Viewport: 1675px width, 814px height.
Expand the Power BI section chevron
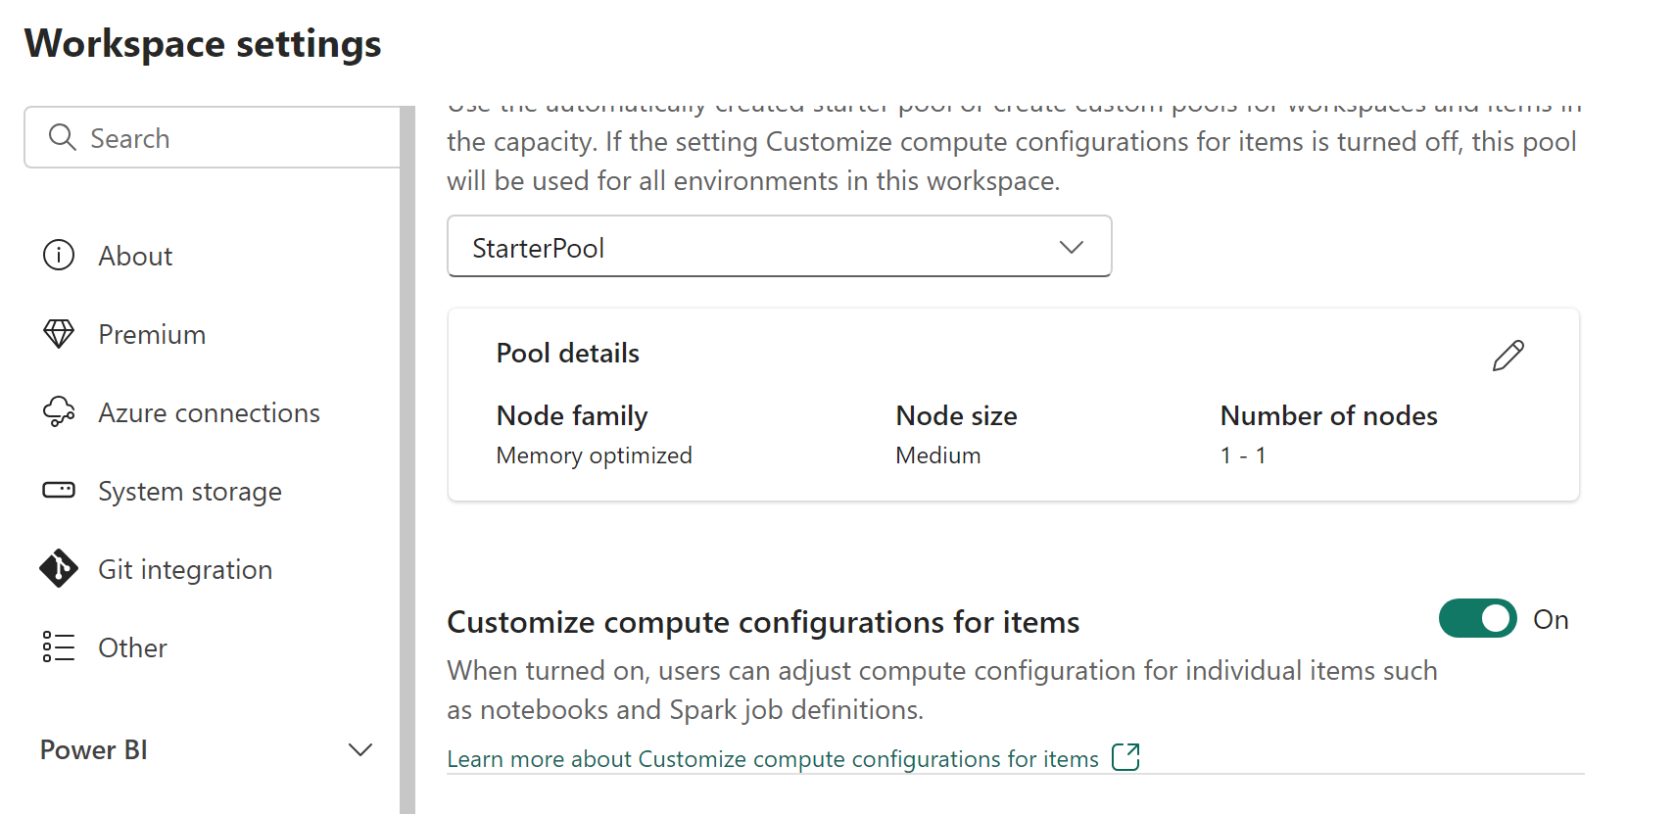pos(360,750)
